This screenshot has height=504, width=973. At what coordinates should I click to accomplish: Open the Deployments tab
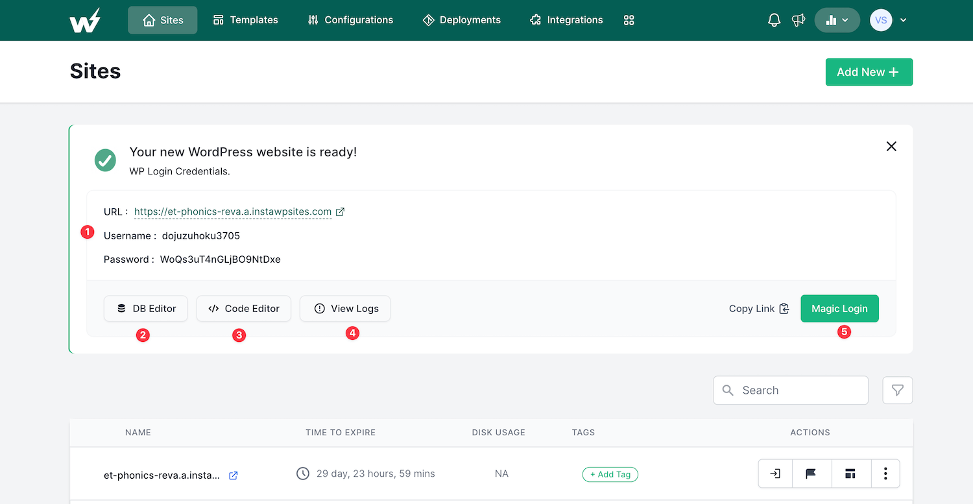tap(461, 20)
